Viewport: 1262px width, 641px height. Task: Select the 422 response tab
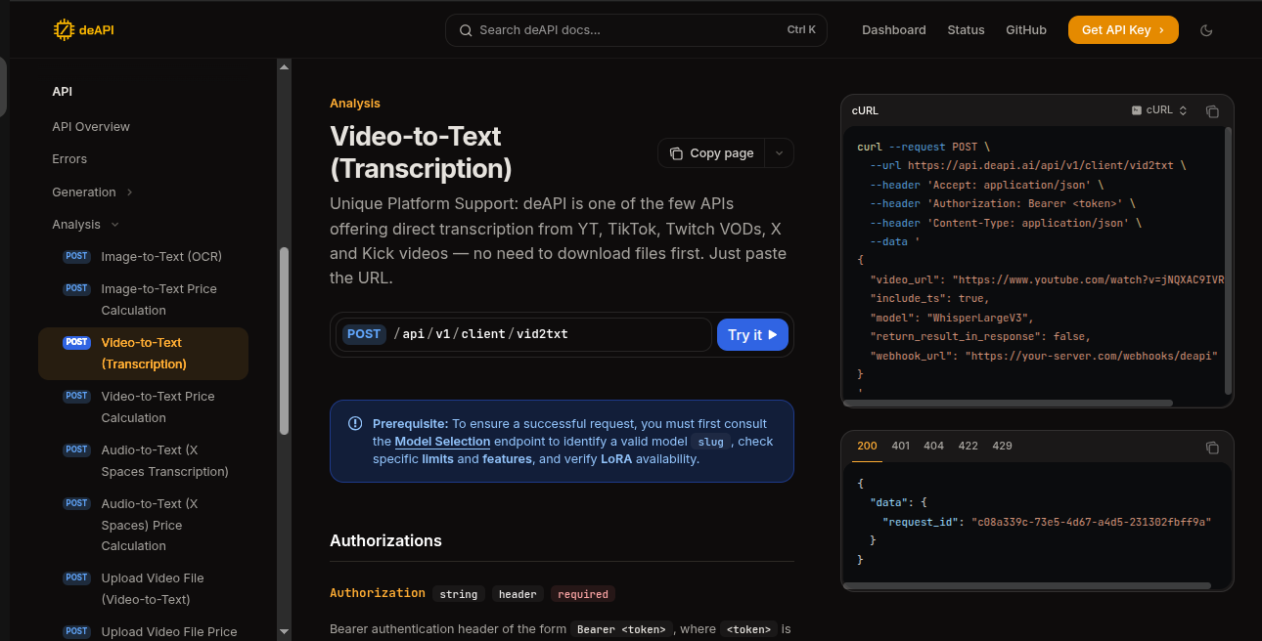coord(968,446)
